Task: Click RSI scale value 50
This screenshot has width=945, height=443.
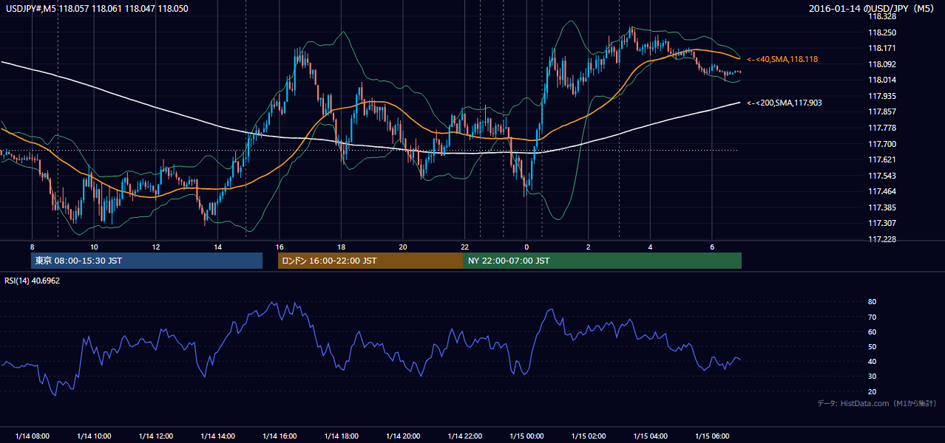Action: [x=872, y=346]
